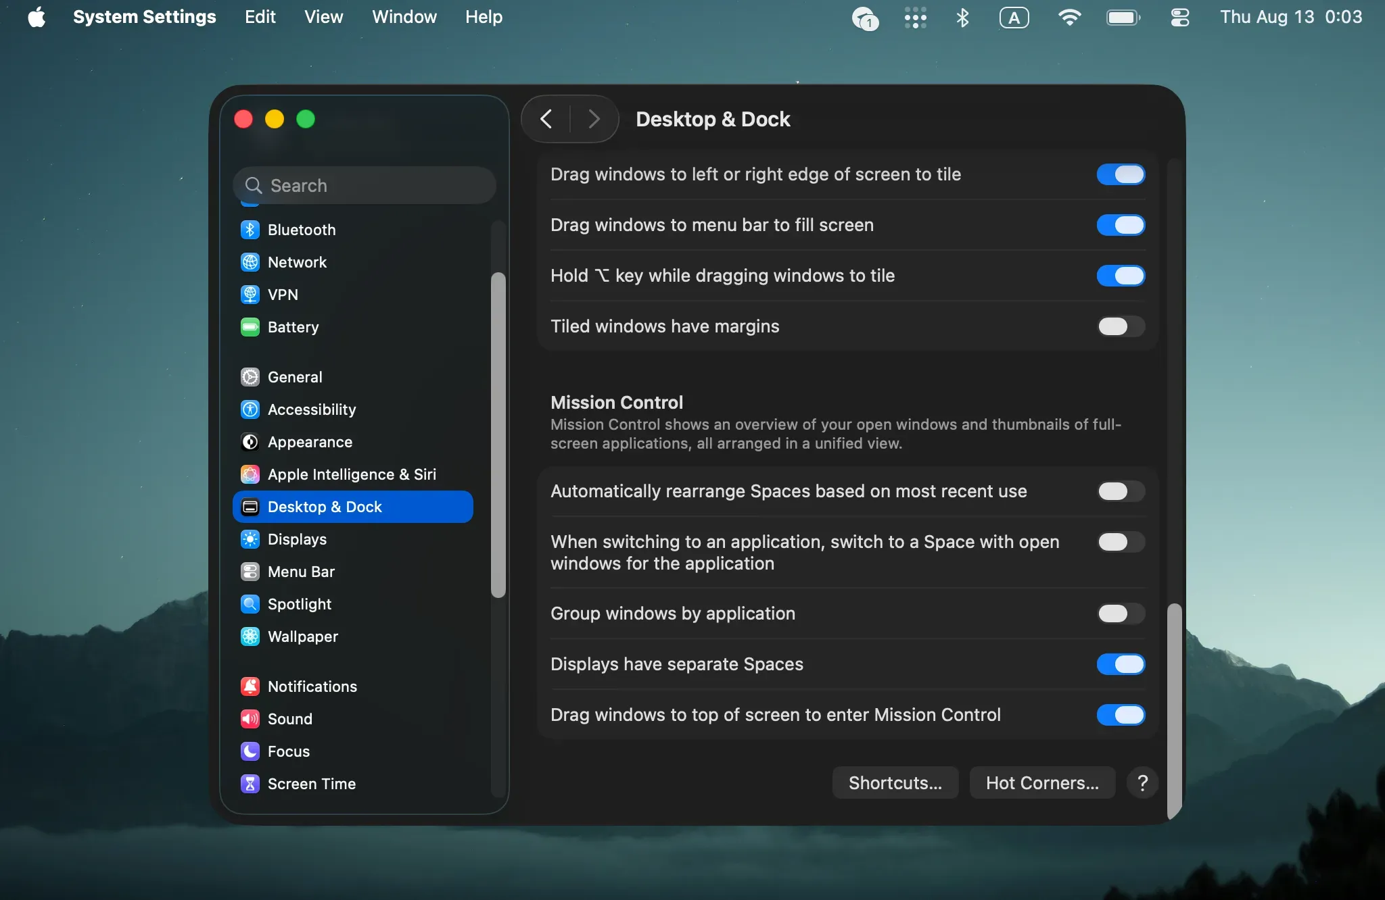Viewport: 1385px width, 900px height.
Task: Open the Window menu
Action: (x=404, y=17)
